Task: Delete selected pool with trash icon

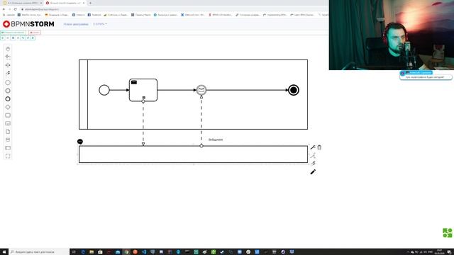Action: point(319,147)
